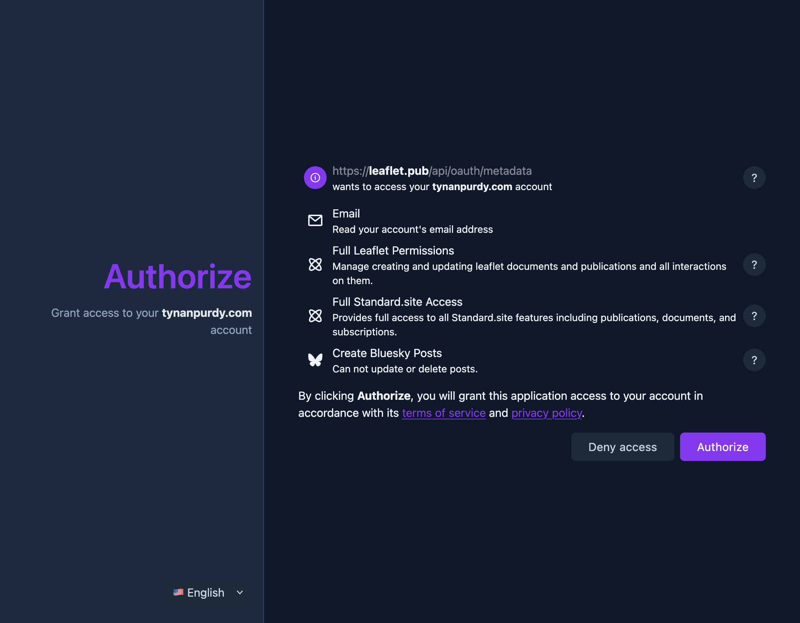Show help for Create Bluesky Posts
Viewport: 800px width, 623px height.
754,360
